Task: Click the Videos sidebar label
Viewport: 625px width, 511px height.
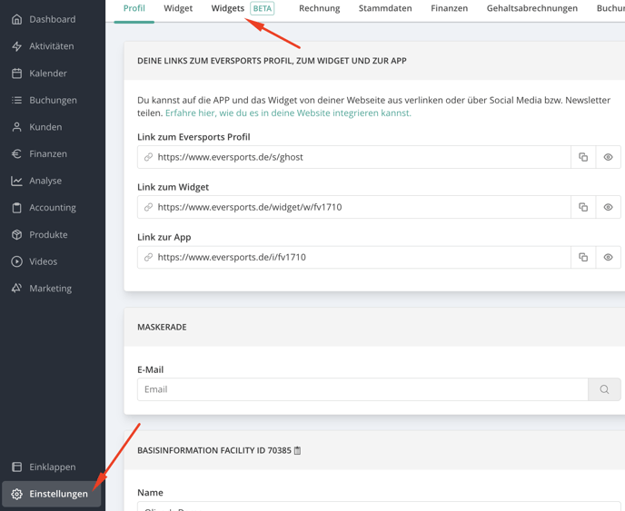Action: (43, 261)
